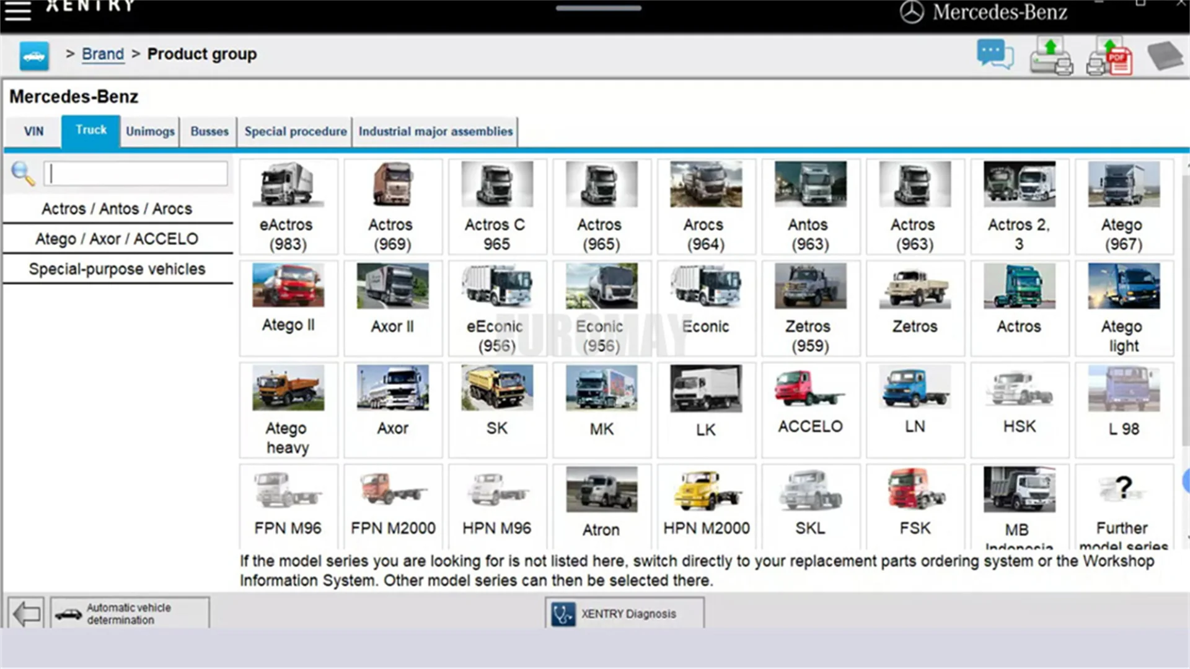Click the PDF print icon

[1109, 56]
